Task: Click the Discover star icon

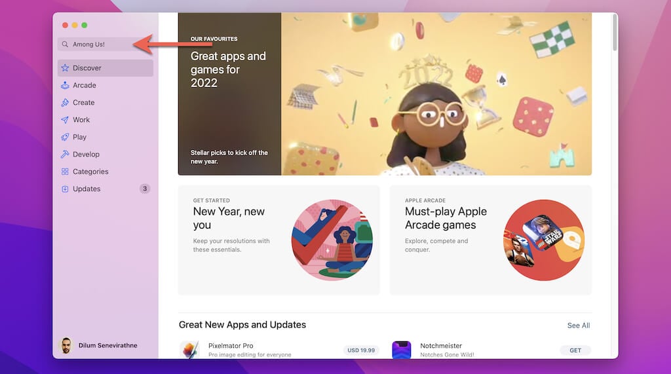Action: click(65, 68)
